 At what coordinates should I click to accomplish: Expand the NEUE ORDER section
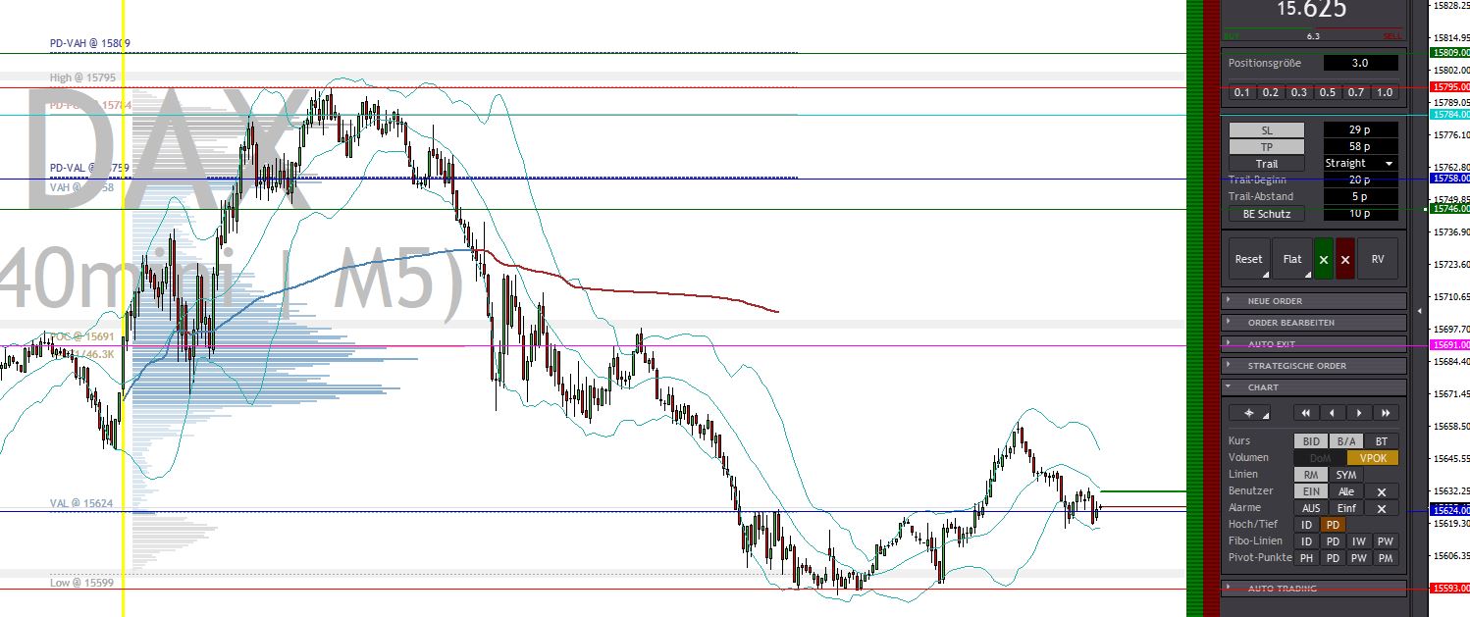point(1314,301)
